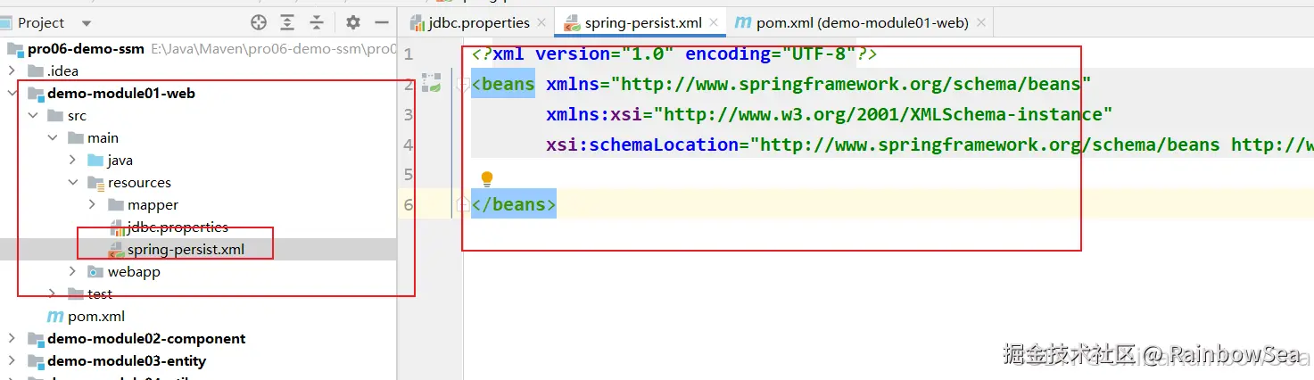Collapse the src folder
This screenshot has height=380, width=1314.
pyautogui.click(x=33, y=116)
